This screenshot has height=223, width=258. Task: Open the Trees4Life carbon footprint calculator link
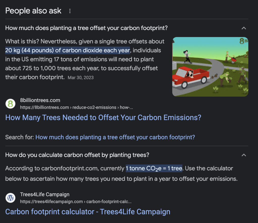(x=88, y=212)
